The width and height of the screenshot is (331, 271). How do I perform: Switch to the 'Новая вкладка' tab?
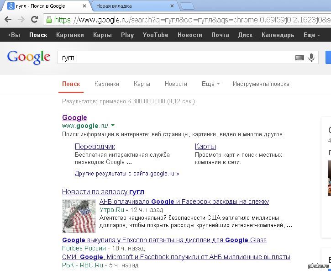[135, 6]
